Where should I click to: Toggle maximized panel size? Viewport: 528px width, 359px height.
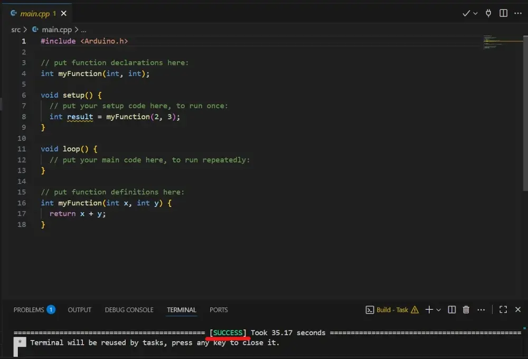pos(503,310)
